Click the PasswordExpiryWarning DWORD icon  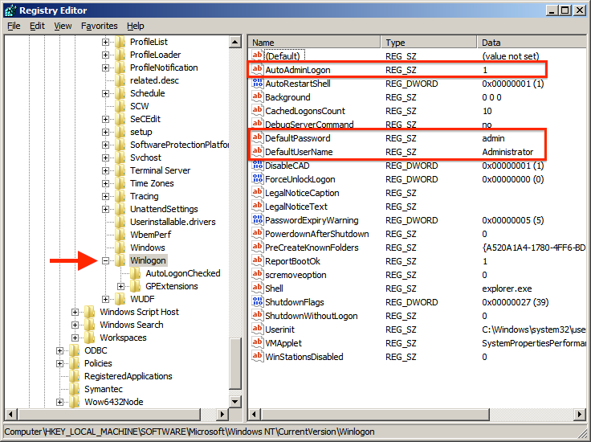pyautogui.click(x=258, y=220)
